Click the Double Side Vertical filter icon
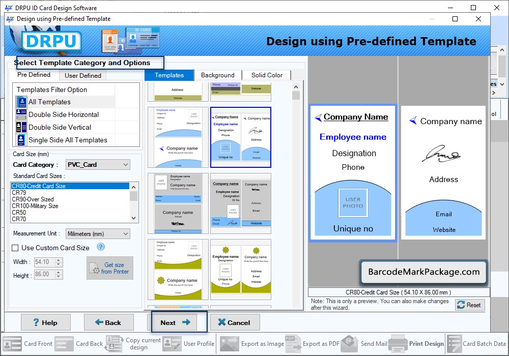The height and width of the screenshot is (356, 509). pos(21,127)
